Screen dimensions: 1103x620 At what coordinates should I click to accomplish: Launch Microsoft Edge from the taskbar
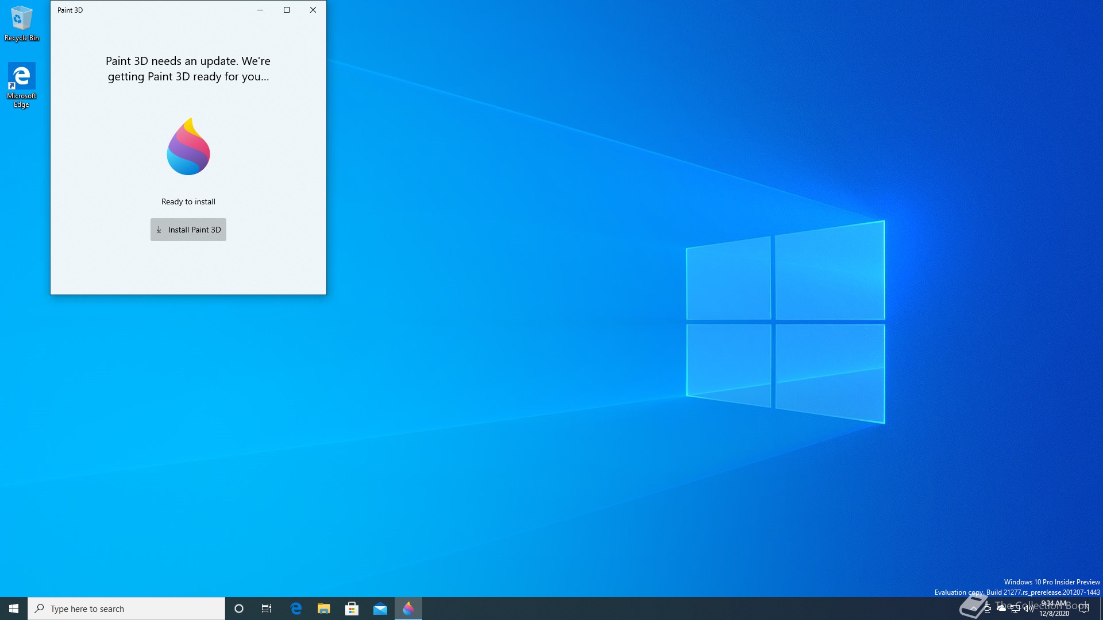pos(296,609)
